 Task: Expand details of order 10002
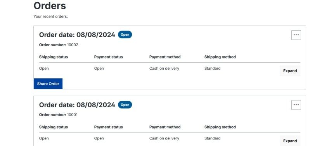[290, 71]
